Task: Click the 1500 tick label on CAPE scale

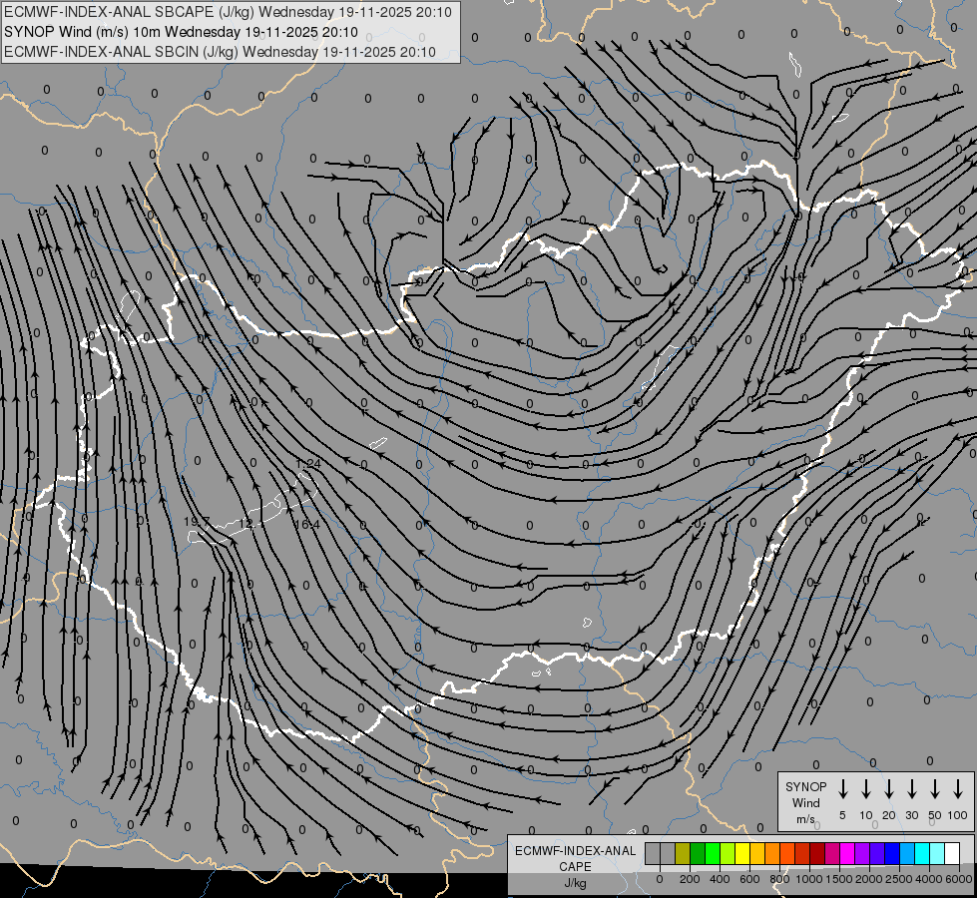Action: (839, 879)
